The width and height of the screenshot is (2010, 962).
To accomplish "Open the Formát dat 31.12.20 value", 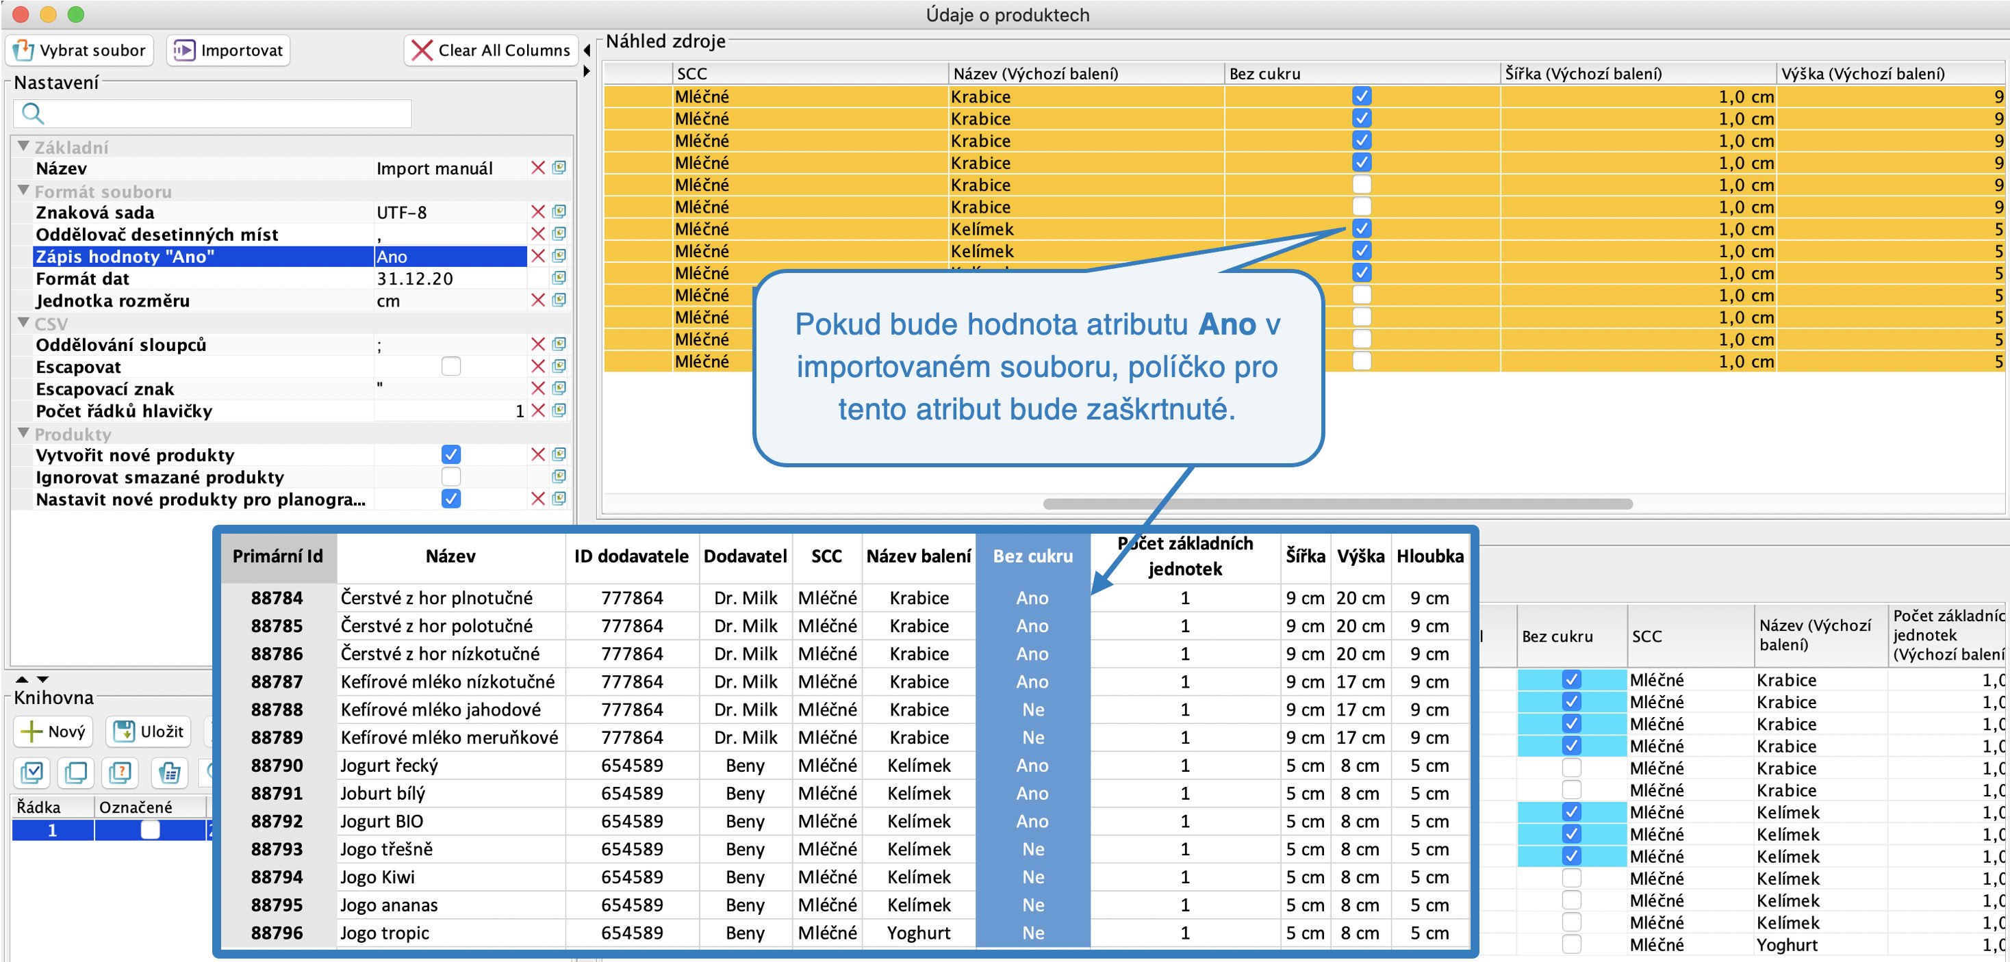I will [450, 278].
